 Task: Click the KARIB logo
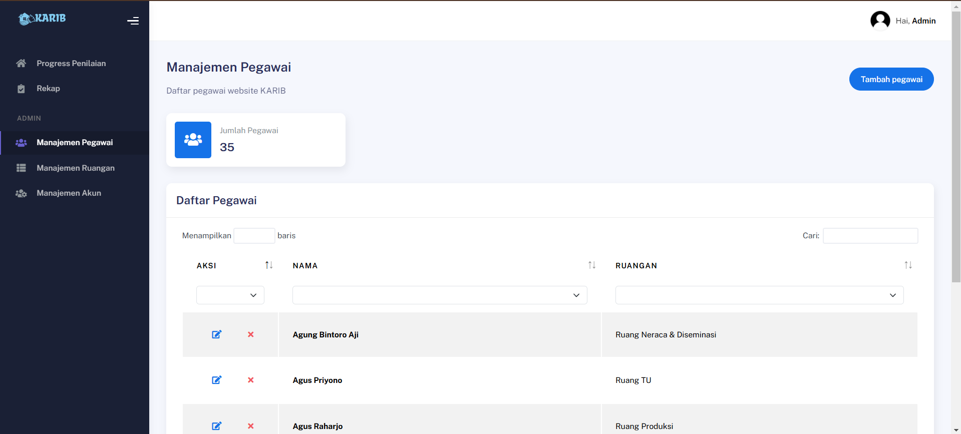[x=42, y=19]
